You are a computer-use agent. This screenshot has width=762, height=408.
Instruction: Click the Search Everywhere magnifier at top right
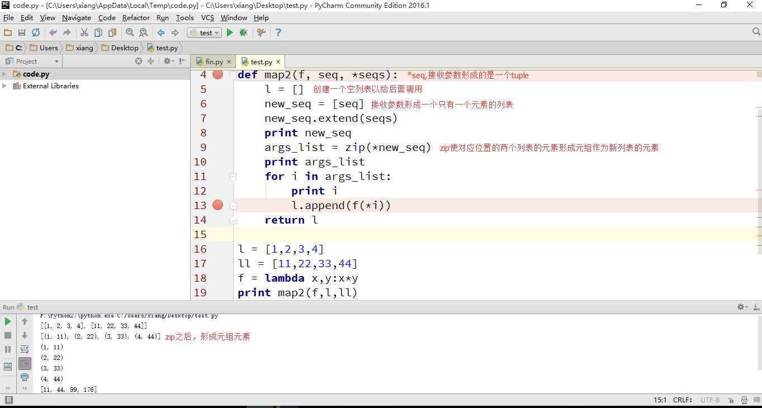756,32
